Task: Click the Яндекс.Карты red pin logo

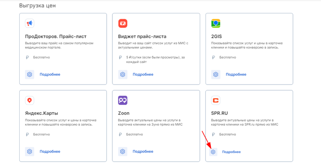Action: [29, 100]
